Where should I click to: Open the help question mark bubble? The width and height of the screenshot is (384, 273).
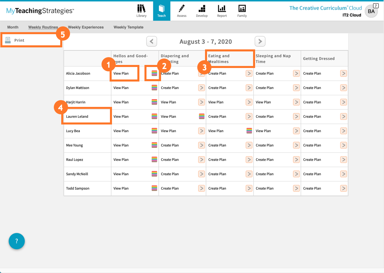[17, 241]
